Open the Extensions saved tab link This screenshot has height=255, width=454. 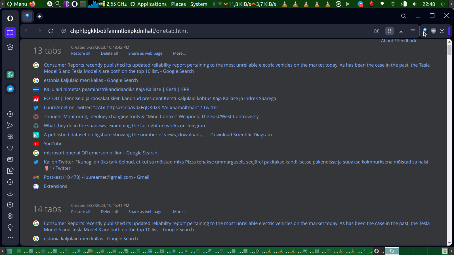click(x=55, y=186)
